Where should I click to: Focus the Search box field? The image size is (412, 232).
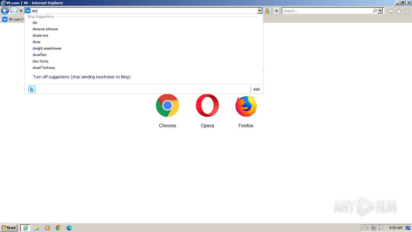tap(327, 11)
